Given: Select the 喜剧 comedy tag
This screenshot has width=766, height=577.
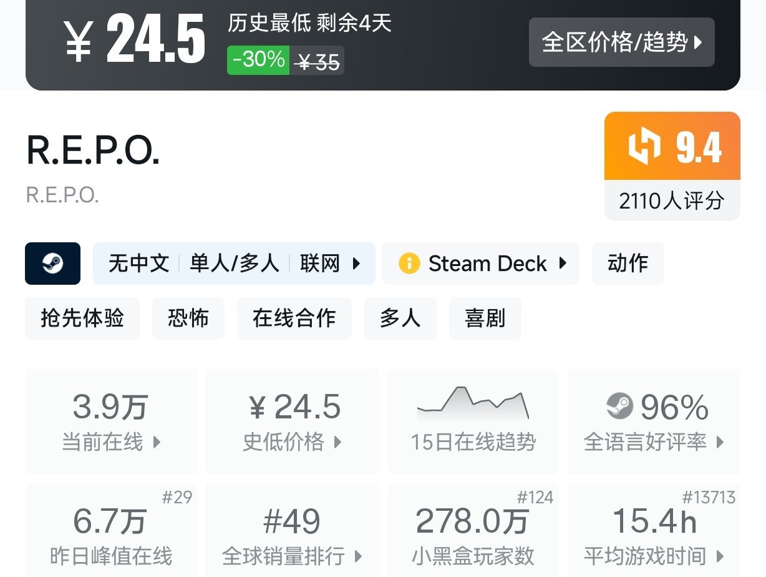Looking at the screenshot, I should click(485, 318).
